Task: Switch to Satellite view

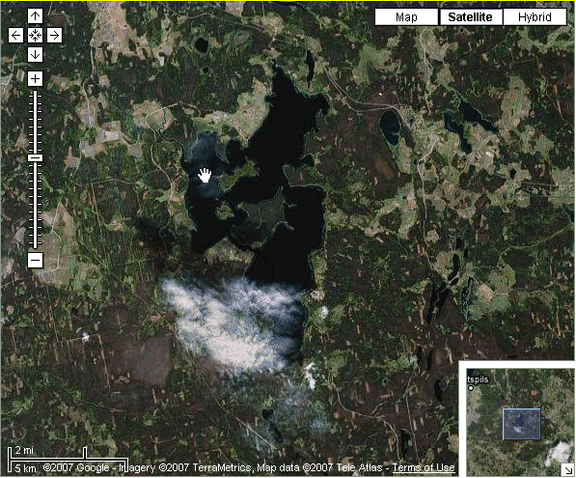Action: click(470, 17)
